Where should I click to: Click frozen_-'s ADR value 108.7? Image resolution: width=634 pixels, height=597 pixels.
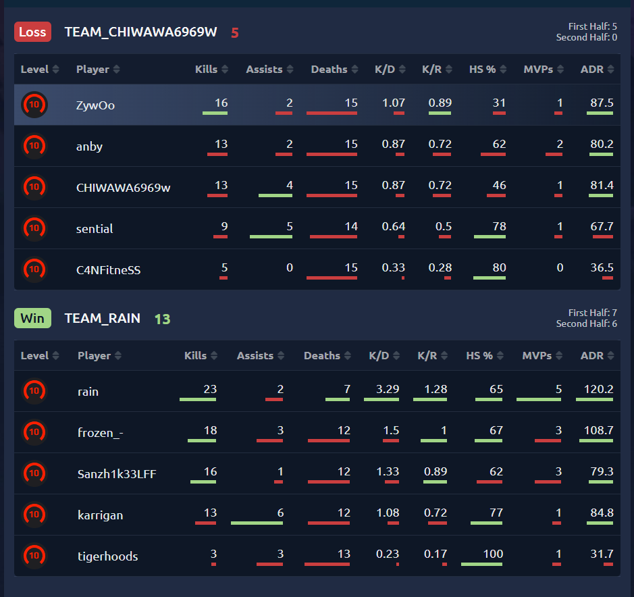coord(599,430)
